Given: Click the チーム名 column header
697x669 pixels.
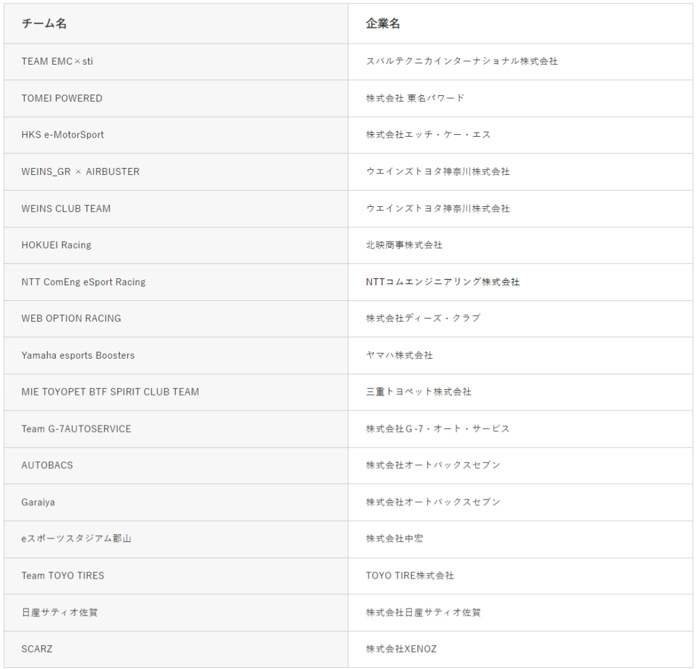Looking at the screenshot, I should [x=44, y=24].
